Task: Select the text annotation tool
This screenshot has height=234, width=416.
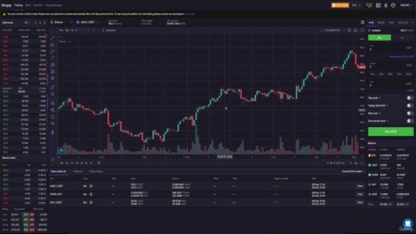Action: [x=53, y=58]
